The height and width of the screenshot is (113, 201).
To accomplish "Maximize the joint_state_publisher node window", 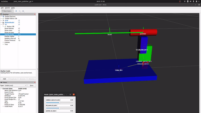I will click(x=70, y=95).
